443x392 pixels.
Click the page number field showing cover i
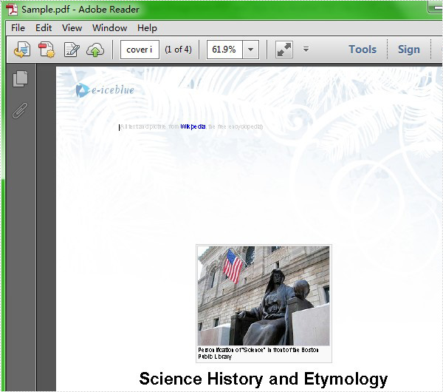click(140, 50)
